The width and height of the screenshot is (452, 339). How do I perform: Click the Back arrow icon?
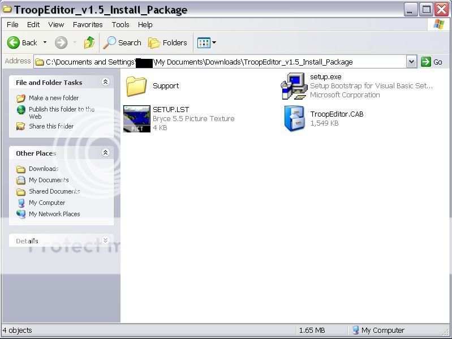click(x=14, y=42)
